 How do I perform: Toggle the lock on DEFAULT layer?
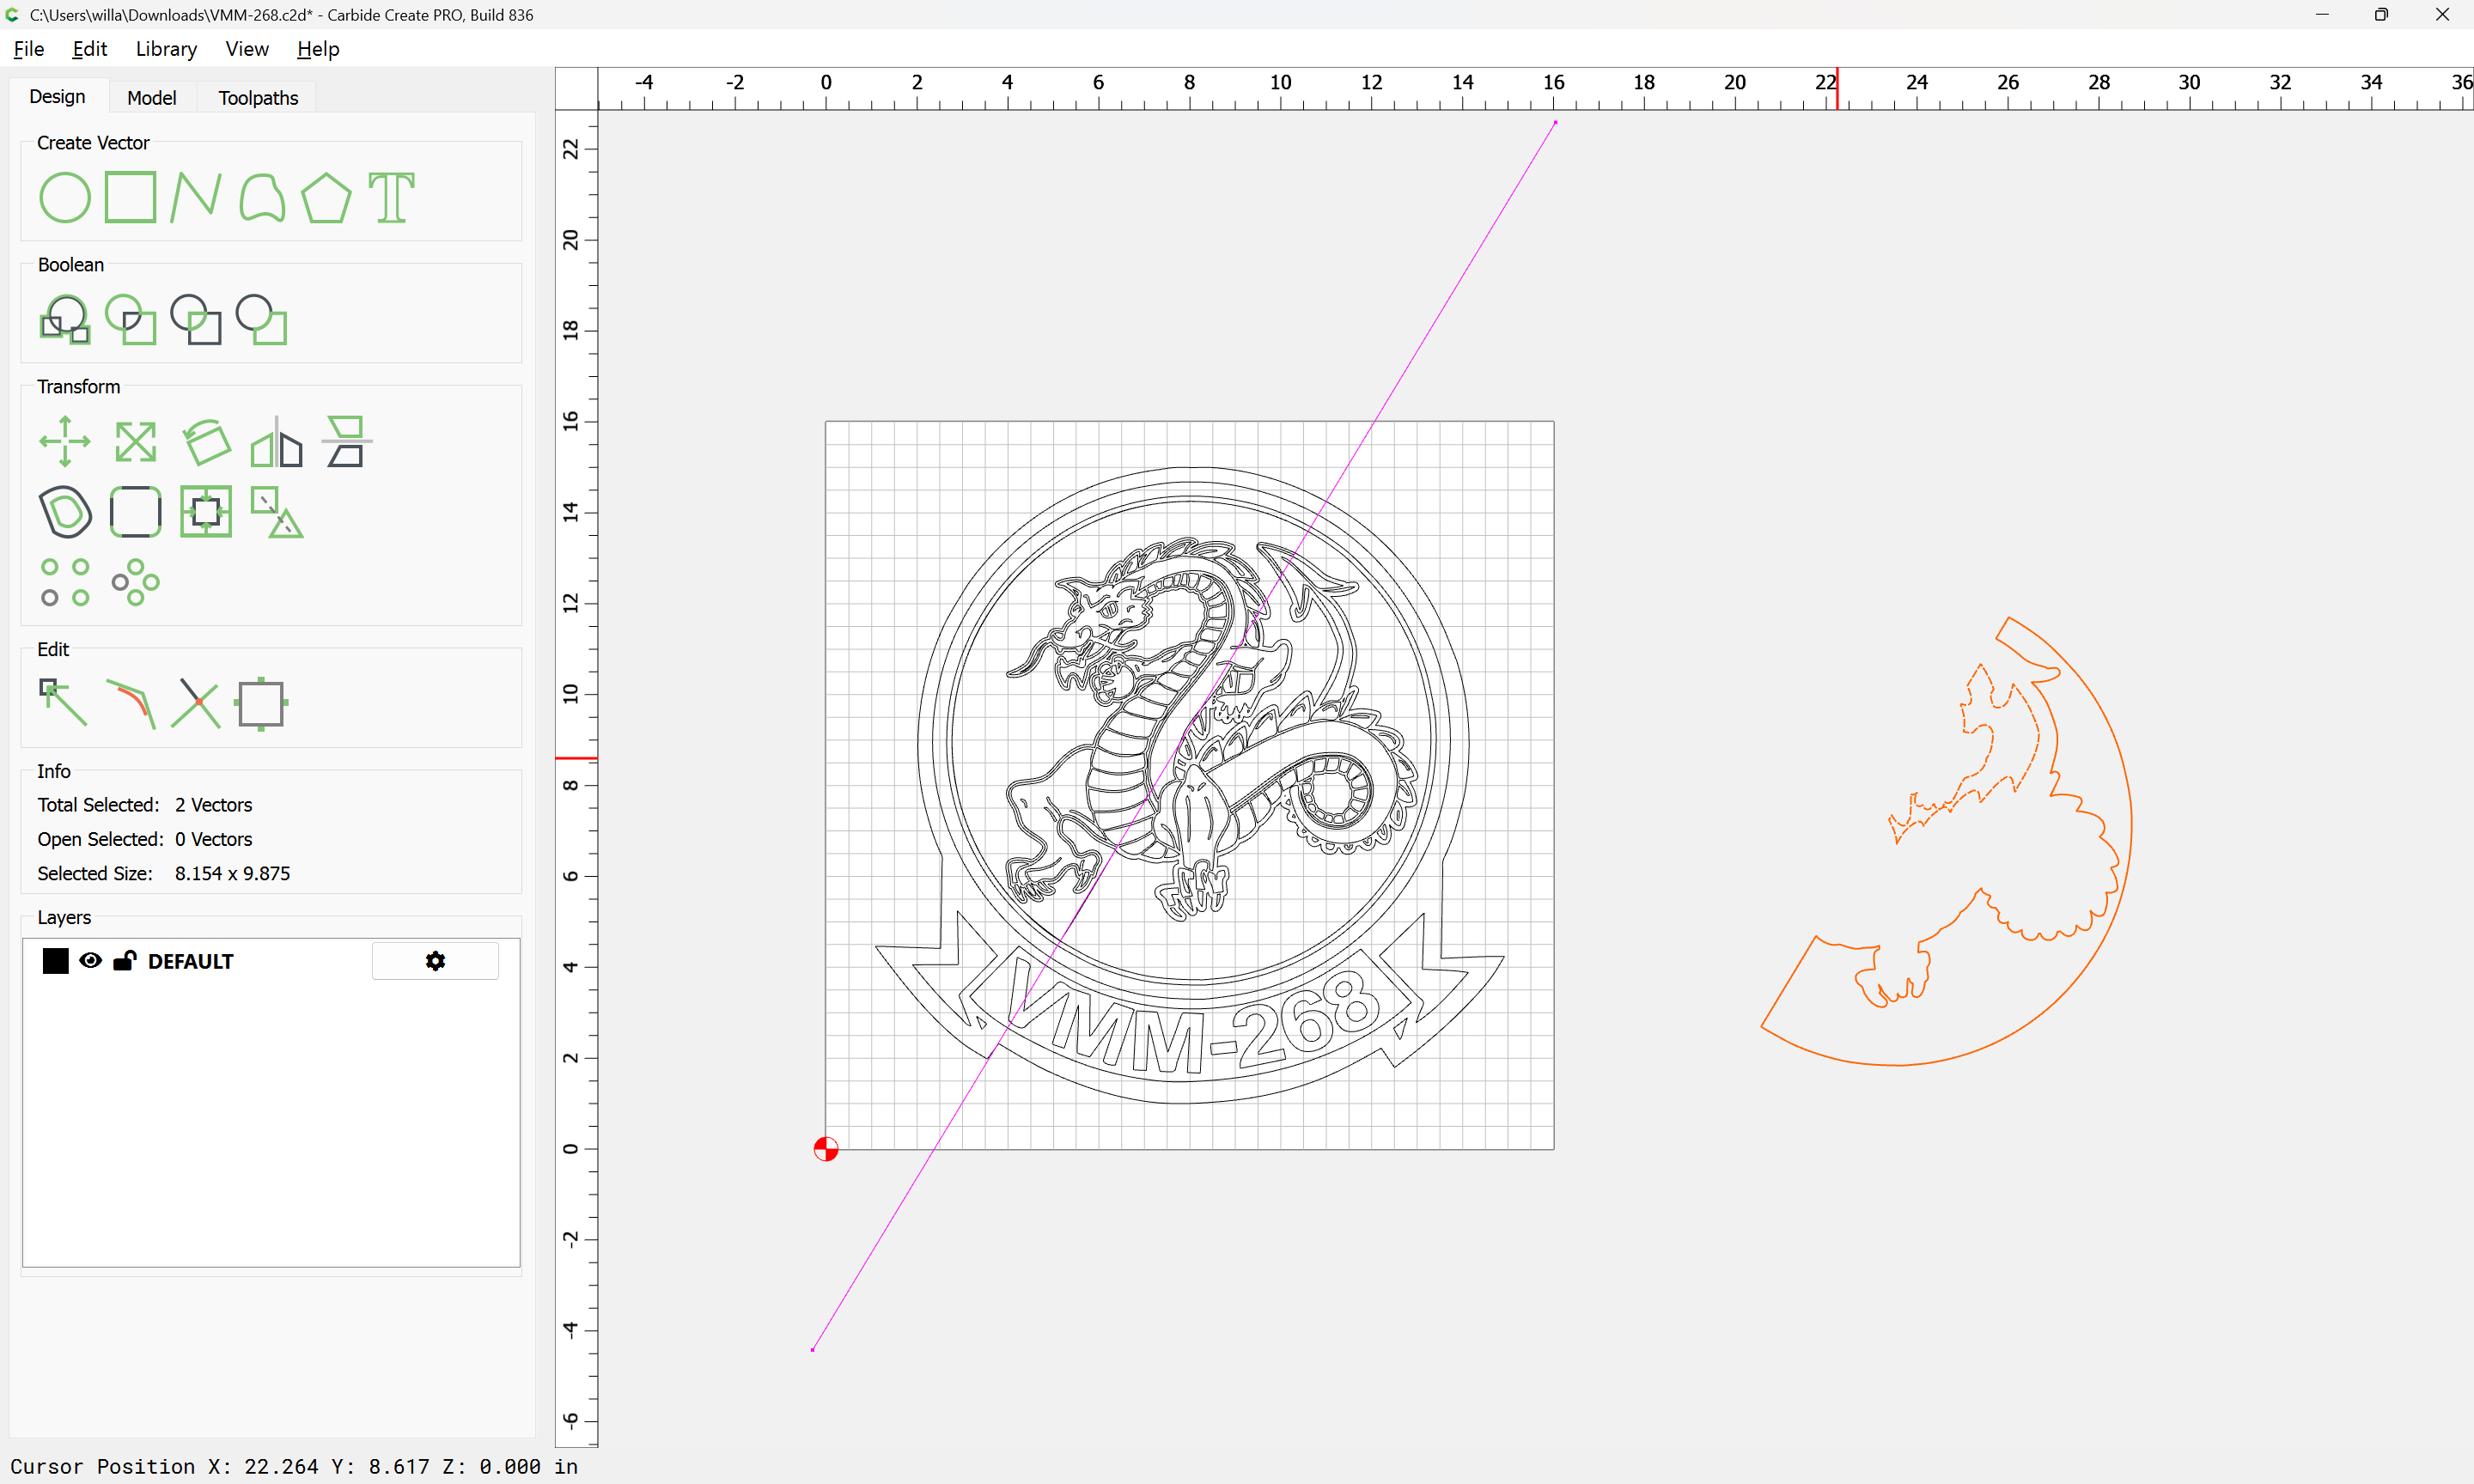tap(124, 961)
